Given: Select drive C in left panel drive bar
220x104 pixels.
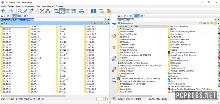Looking at the screenshot, I should (3, 16).
